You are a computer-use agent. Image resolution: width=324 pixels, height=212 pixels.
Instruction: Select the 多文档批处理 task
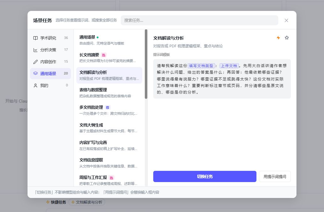coord(109,110)
